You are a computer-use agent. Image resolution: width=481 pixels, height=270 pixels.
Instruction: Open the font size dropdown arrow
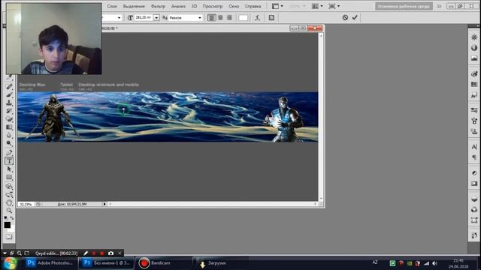pyautogui.click(x=156, y=18)
